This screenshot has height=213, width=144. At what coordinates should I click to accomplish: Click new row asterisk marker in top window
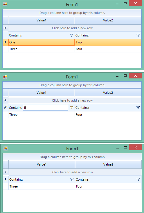[x=5, y=28]
